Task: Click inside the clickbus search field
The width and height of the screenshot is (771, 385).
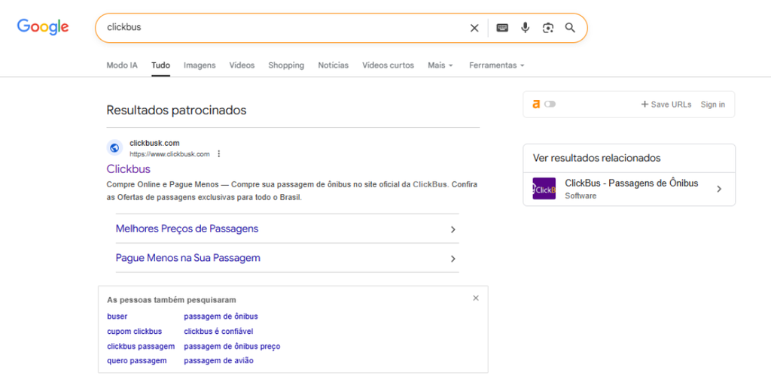Action: coord(286,28)
